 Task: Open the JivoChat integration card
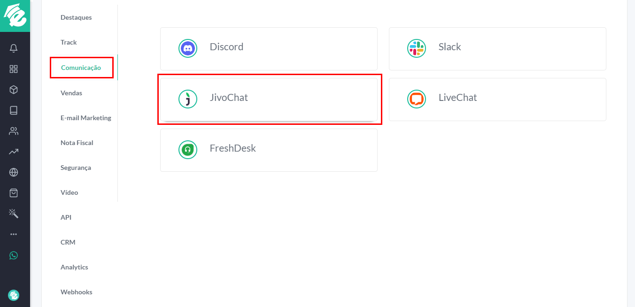tap(269, 99)
